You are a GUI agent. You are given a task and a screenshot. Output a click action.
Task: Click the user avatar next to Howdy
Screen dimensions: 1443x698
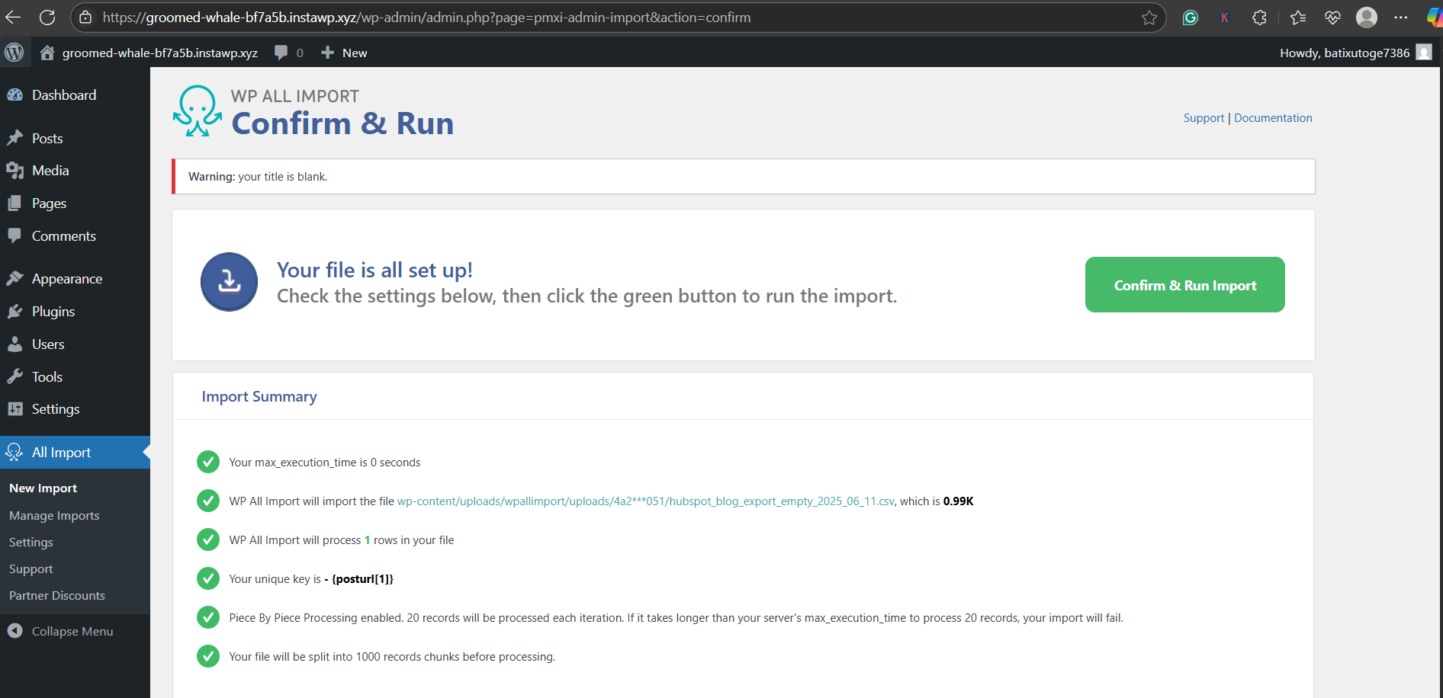click(1423, 52)
